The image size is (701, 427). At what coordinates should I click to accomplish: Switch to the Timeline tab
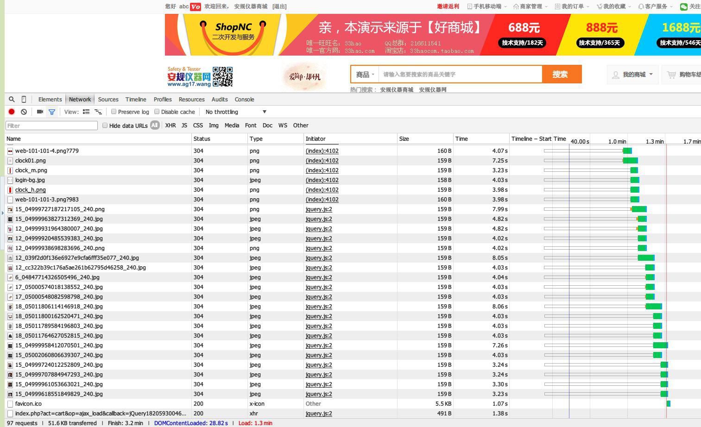click(136, 100)
